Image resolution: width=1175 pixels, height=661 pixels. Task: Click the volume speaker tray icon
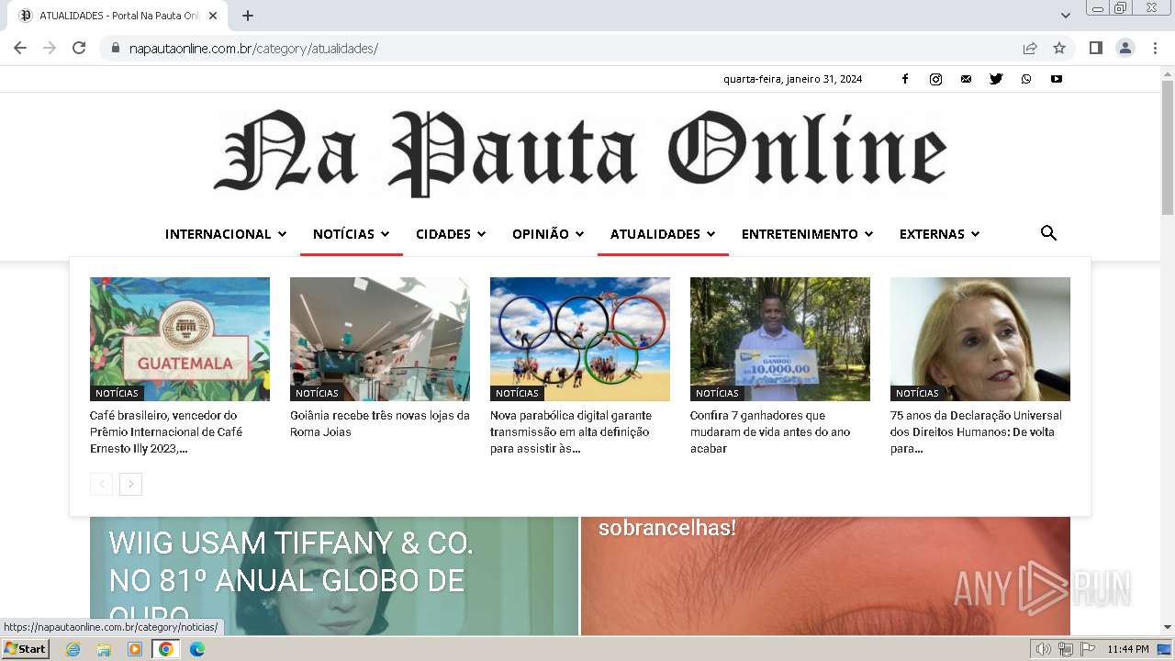tap(1043, 649)
